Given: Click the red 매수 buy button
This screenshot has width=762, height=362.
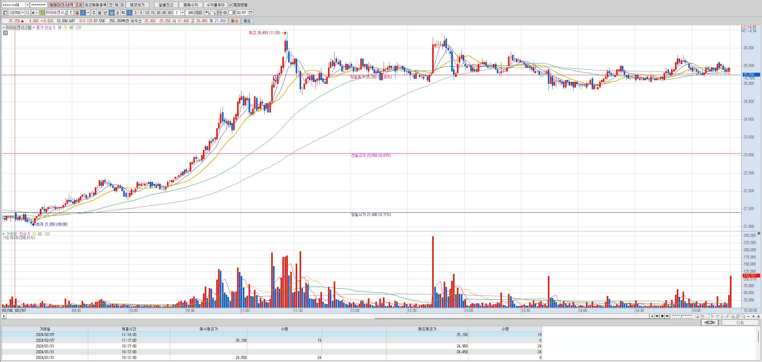Looking at the screenshot, I should (x=235, y=21).
